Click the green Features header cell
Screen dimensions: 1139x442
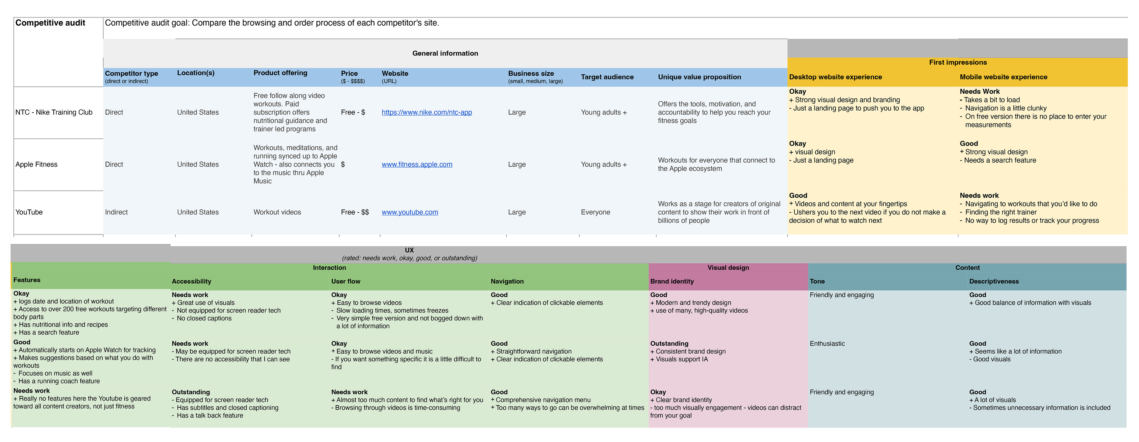pos(26,280)
